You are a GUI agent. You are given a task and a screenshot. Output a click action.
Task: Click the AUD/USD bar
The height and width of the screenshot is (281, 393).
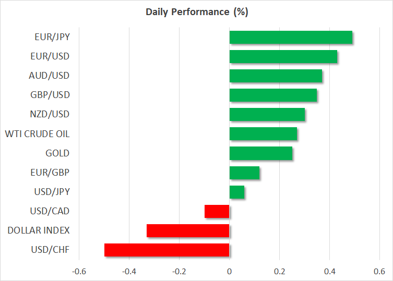click(276, 76)
